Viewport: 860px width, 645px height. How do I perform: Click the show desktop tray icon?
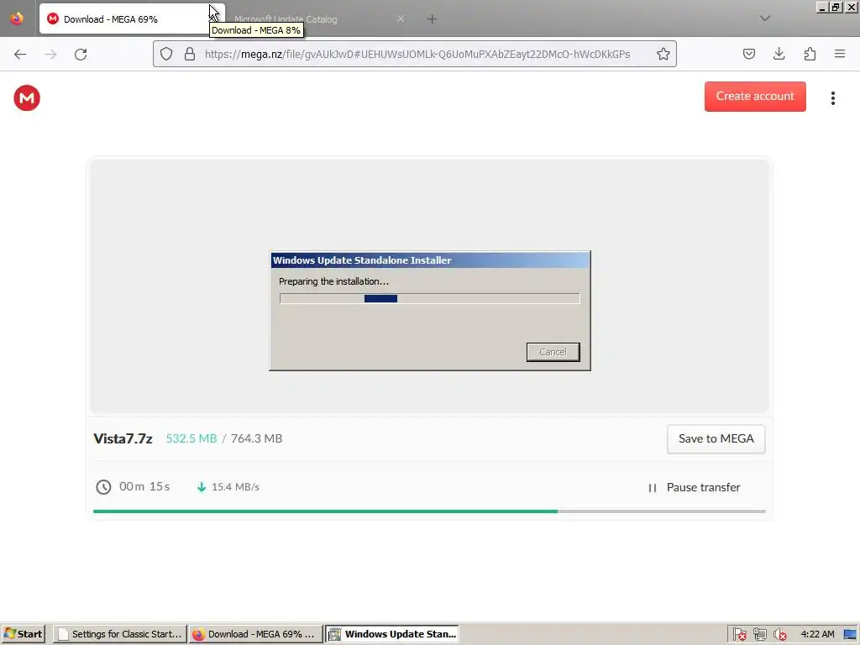point(850,635)
